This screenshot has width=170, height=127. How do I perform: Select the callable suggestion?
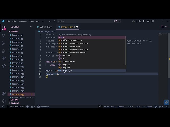coord(92,56)
